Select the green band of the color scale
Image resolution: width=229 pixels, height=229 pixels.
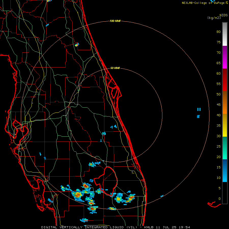pyautogui.click(x=225, y=148)
